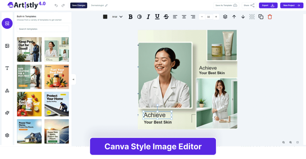Click the duplicate element icon
This screenshot has width=306, height=159.
tap(261, 17)
